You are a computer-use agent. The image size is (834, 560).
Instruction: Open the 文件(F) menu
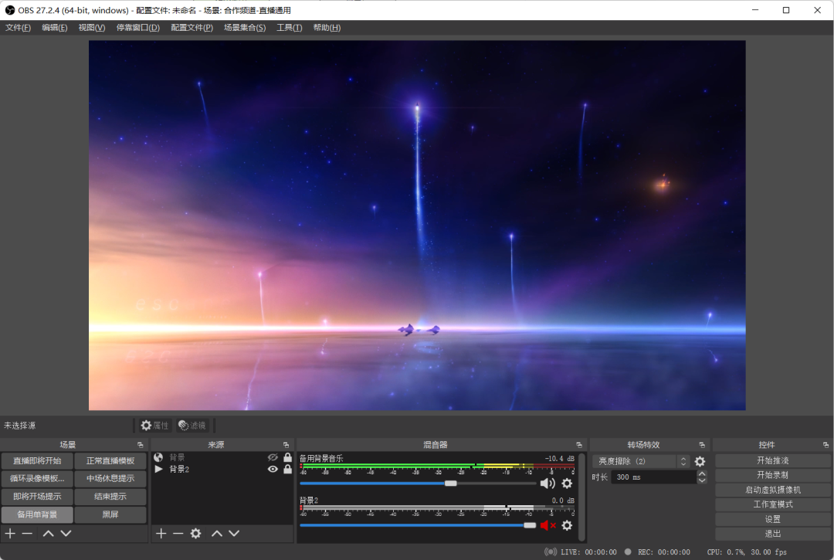pyautogui.click(x=18, y=28)
